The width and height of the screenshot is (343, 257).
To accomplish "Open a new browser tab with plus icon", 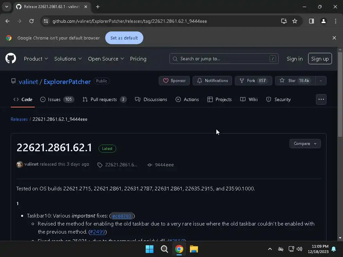I will click(x=98, y=7).
